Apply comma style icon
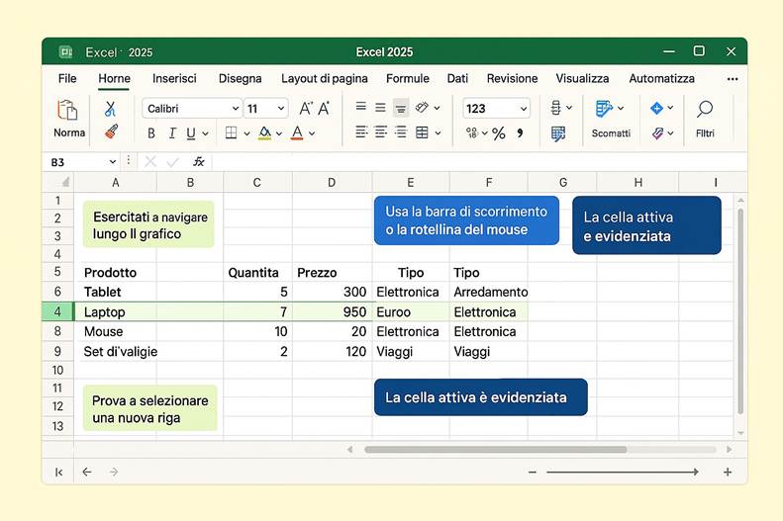Screen dimensions: 783x521 pos(521,132)
